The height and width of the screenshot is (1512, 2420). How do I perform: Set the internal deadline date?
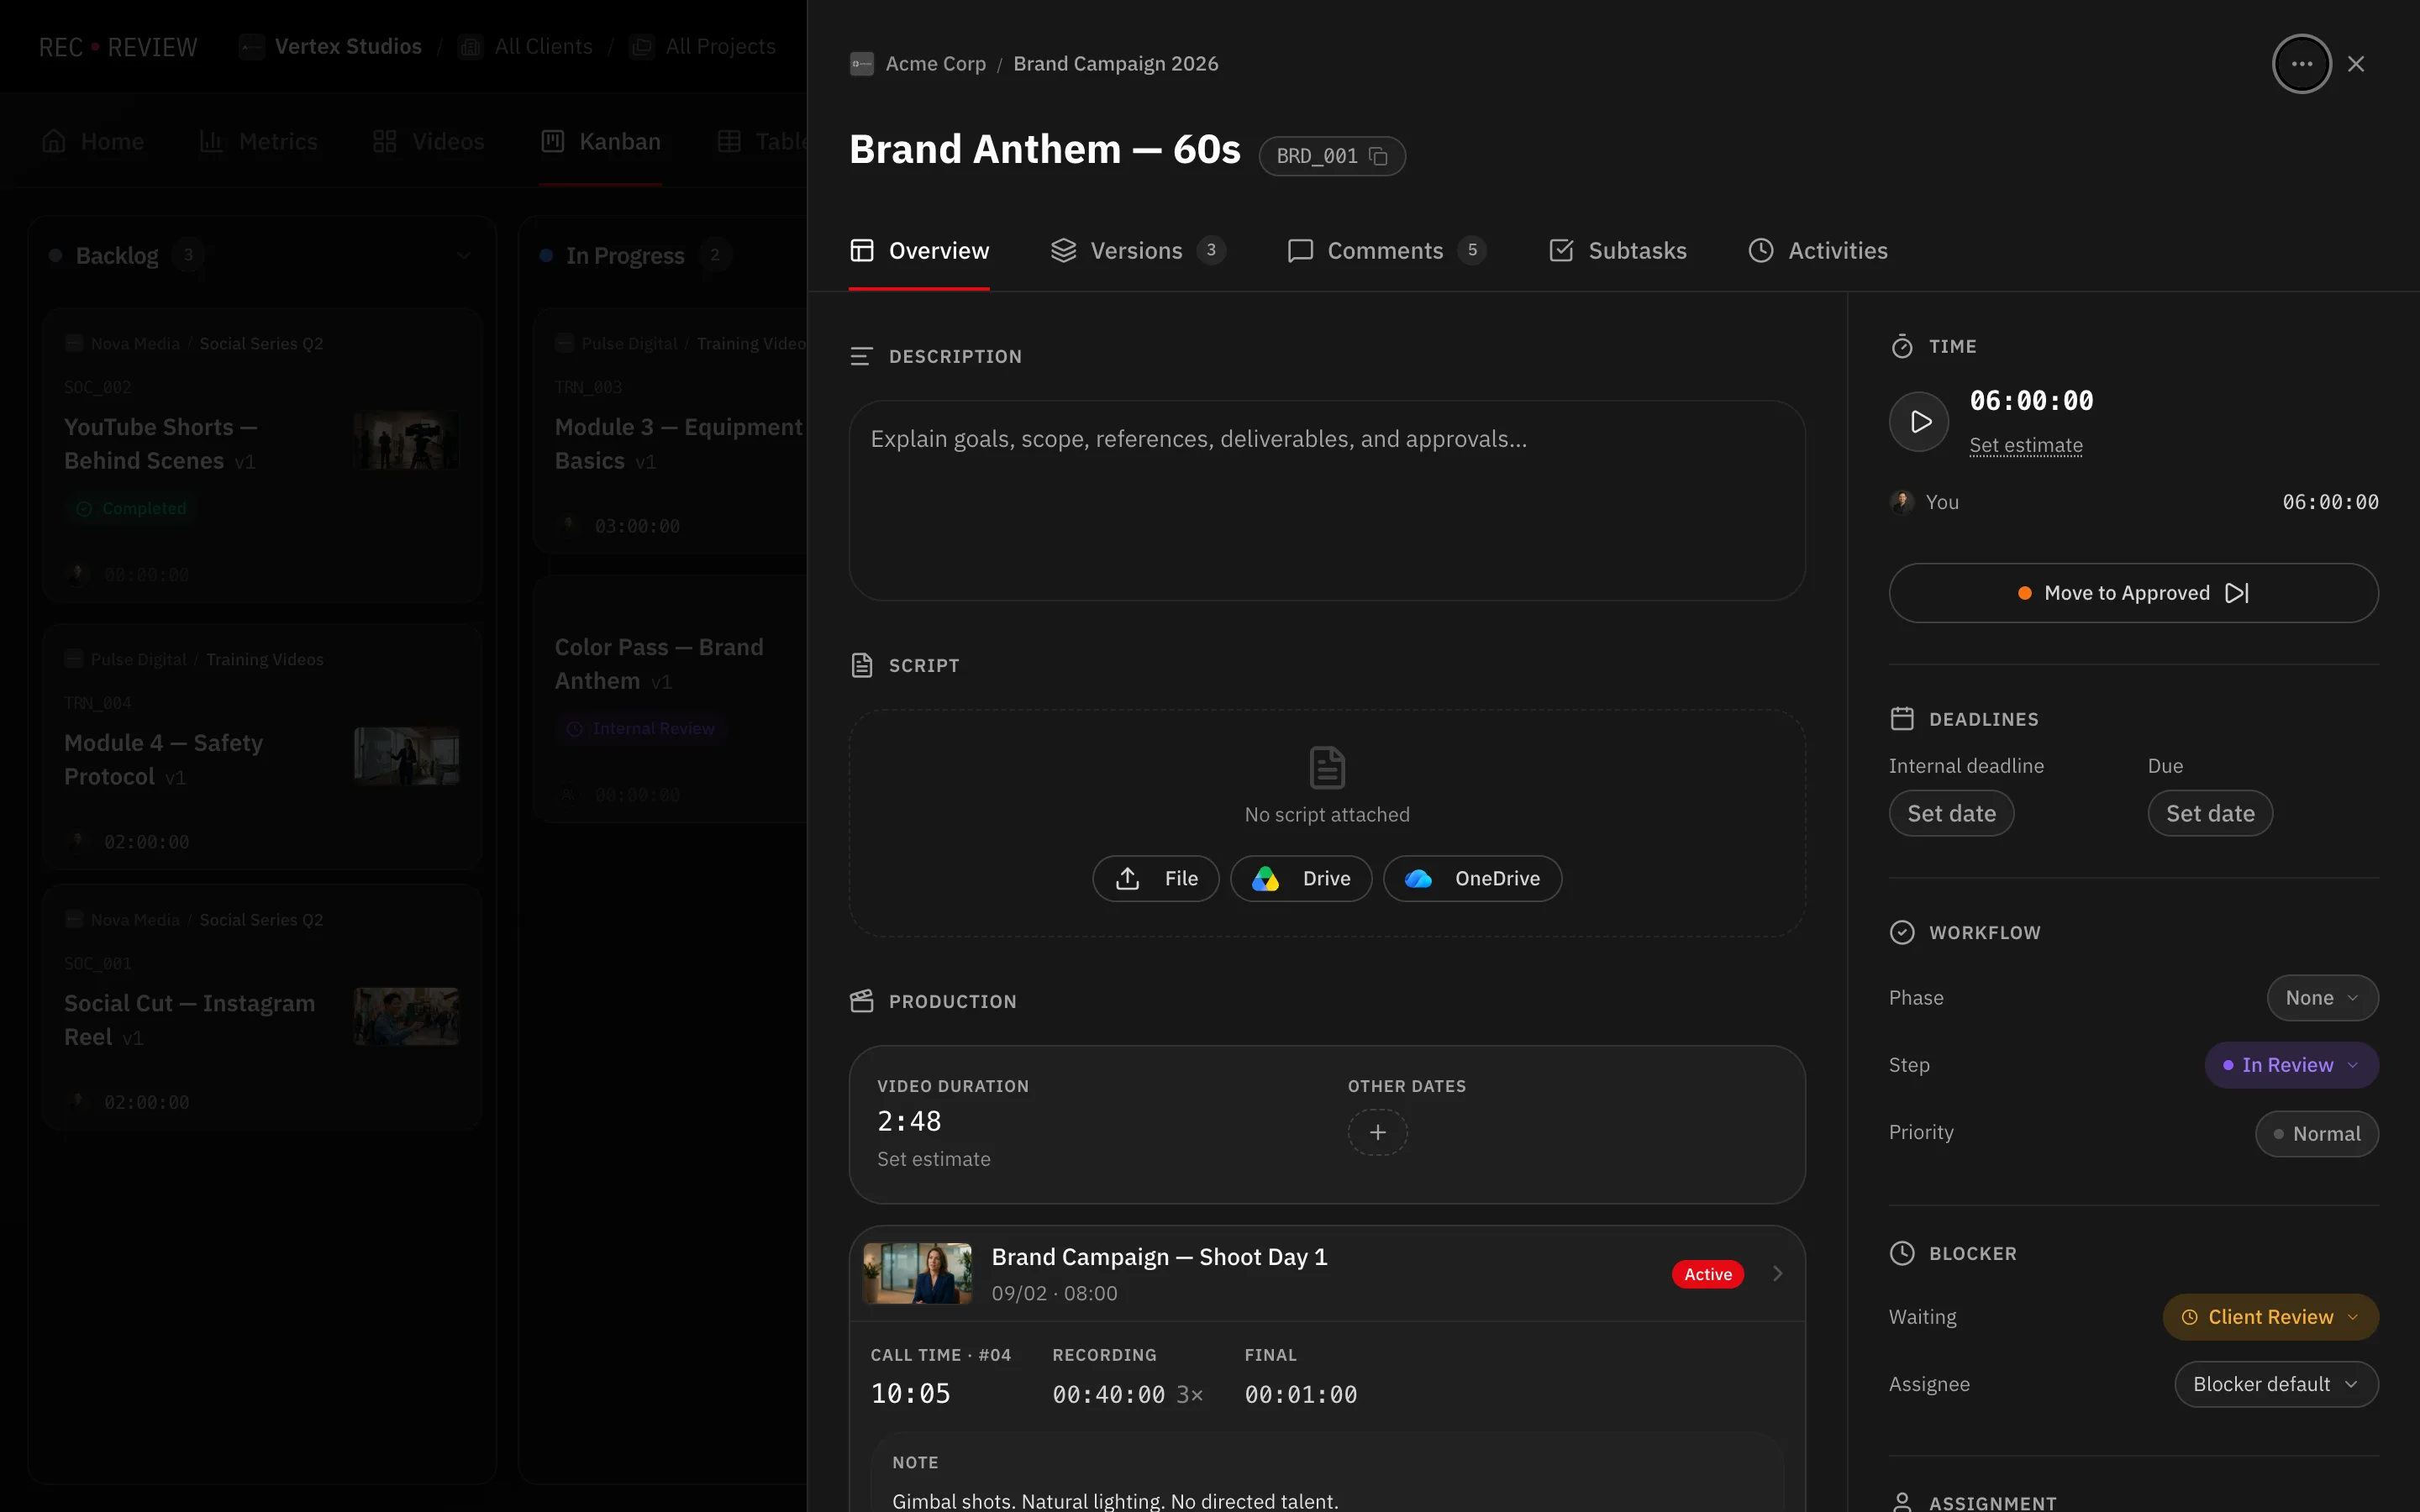[x=1951, y=813]
